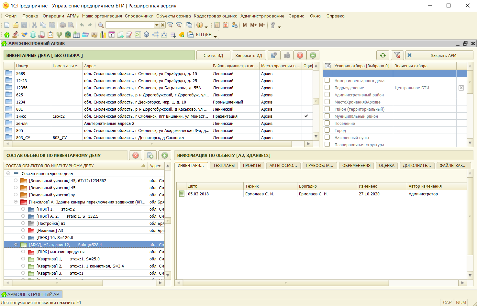Tick the 'Поселение' filter checkbox

(327, 123)
